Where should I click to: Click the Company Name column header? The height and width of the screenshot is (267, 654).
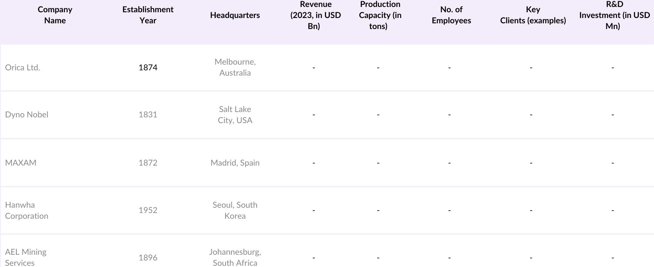[x=55, y=15]
